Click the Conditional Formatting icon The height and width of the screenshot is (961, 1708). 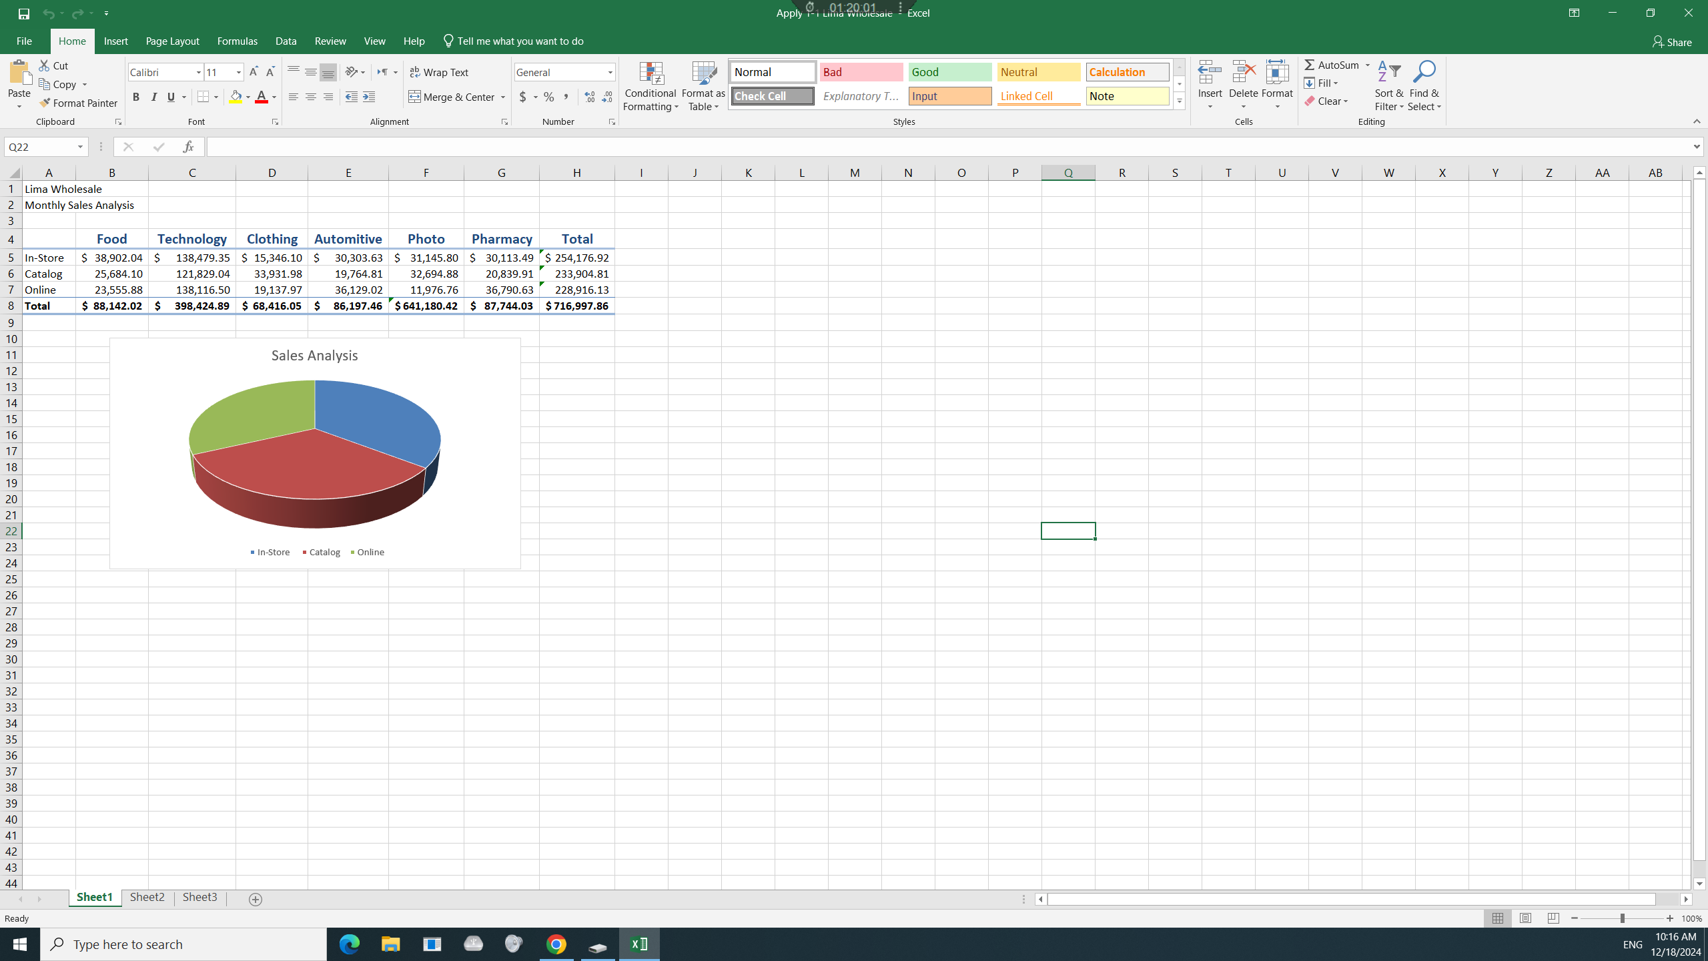651,73
